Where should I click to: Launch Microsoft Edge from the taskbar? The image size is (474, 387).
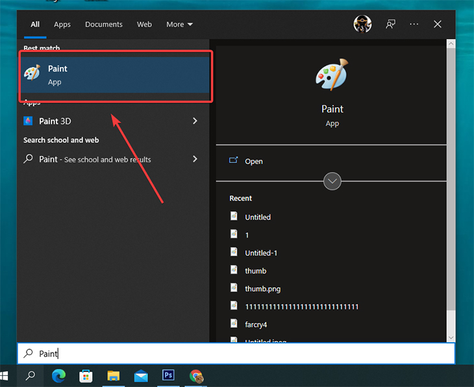[x=58, y=376]
